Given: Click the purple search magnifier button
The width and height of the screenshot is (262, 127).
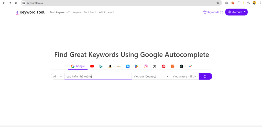Looking at the screenshot, I should (x=205, y=76).
